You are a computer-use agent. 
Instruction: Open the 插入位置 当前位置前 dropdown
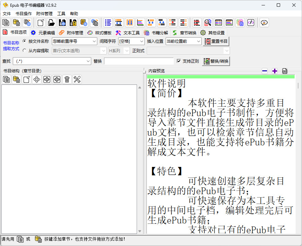point(183,41)
